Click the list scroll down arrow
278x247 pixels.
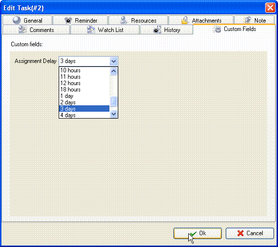[113, 114]
